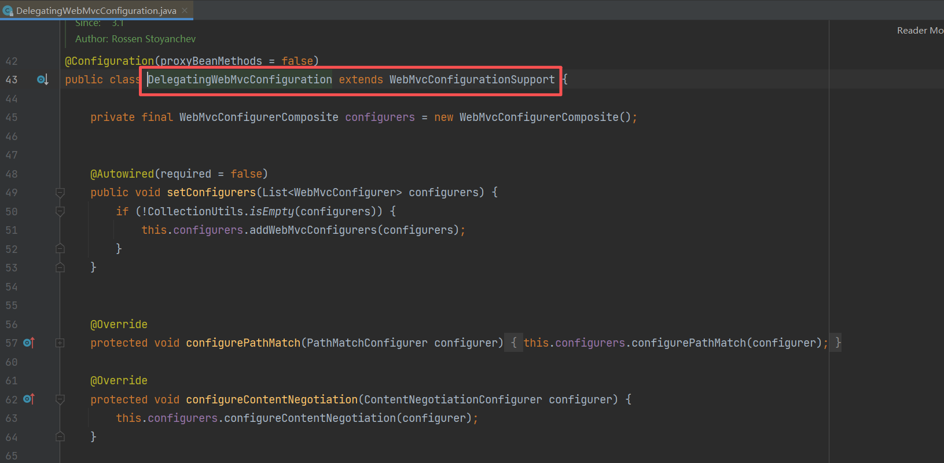
Task: Select the DelegatingWebMvcConfiguration.java tab
Action: coord(96,10)
